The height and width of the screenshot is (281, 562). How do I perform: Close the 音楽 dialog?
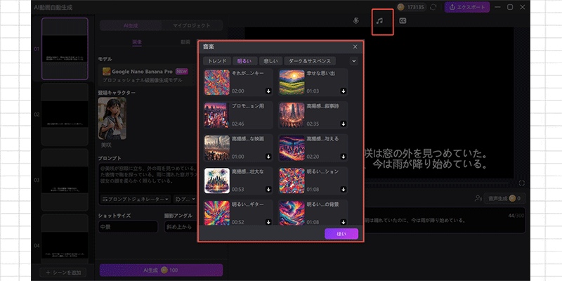355,47
